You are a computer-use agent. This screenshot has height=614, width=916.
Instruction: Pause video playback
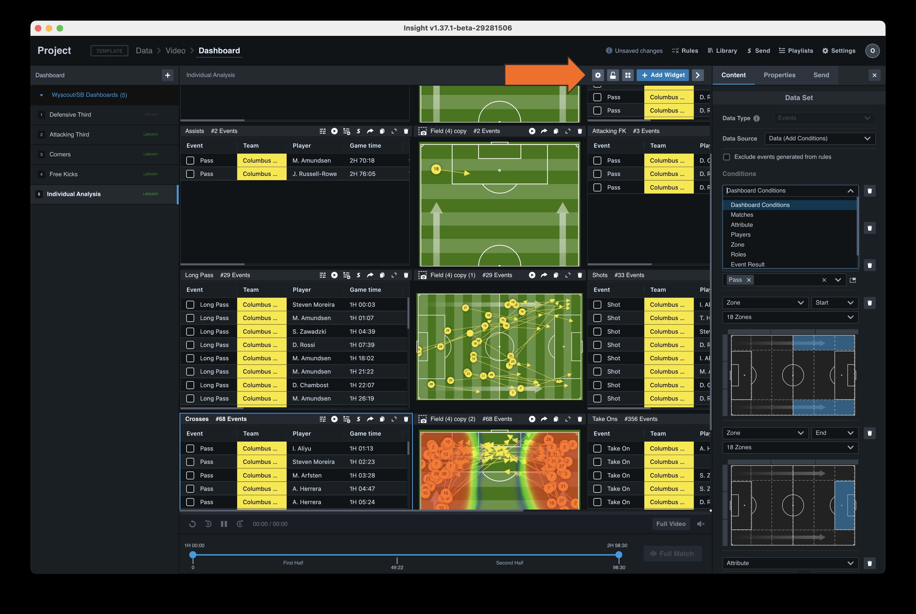tap(224, 524)
